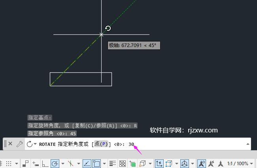Viewport: 257px width, 168px height.
Task: Open object snap options dropdown
Action: pyautogui.click(x=104, y=163)
